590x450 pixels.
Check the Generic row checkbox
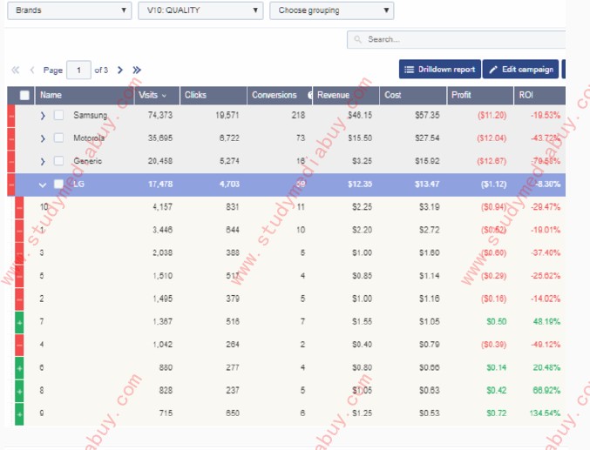58,161
